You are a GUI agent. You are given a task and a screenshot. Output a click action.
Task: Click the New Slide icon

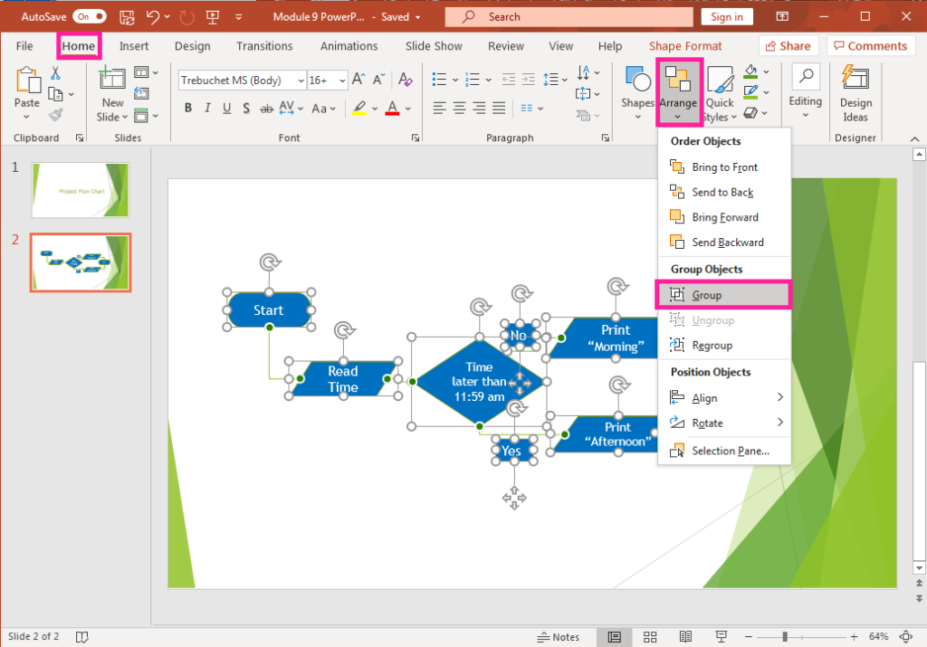pyautogui.click(x=112, y=92)
